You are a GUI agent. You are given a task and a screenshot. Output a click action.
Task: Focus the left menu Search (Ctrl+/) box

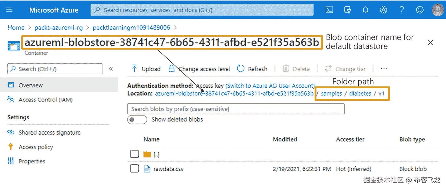55,69
